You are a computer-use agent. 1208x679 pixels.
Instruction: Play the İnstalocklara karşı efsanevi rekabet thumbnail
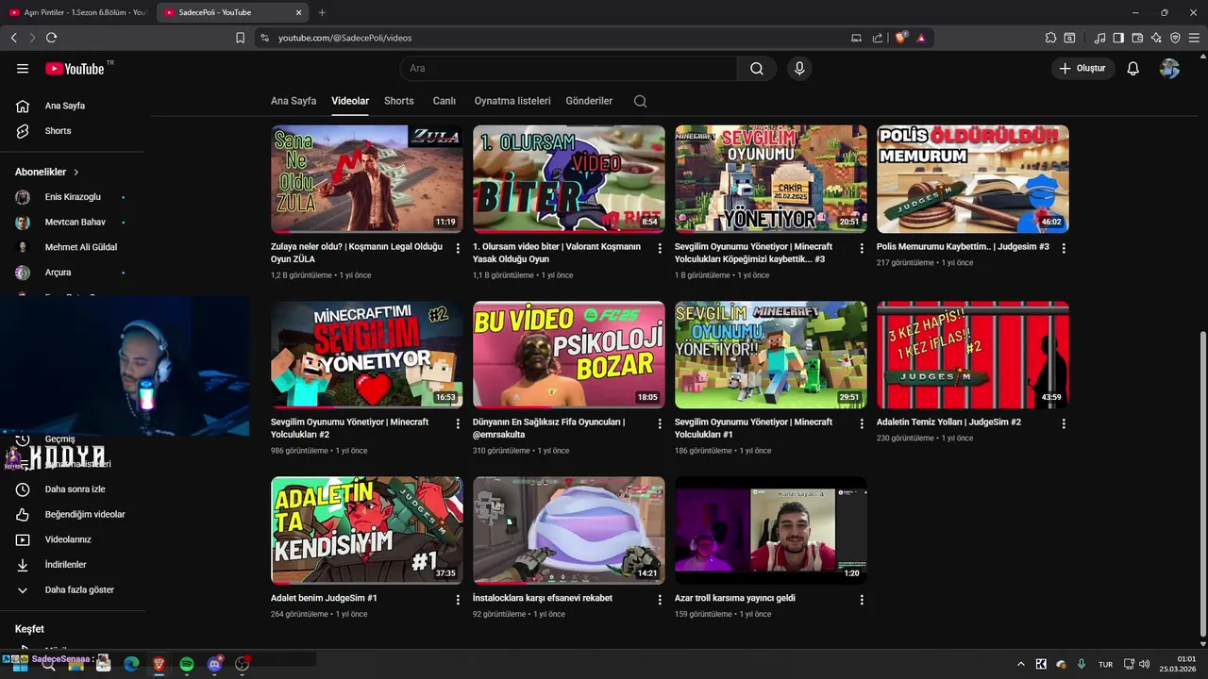tap(569, 530)
